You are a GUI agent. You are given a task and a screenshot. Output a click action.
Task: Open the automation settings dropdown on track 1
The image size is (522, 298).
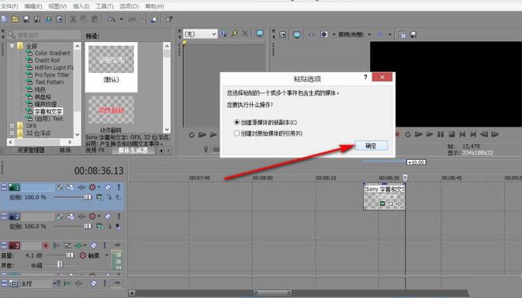(99, 187)
